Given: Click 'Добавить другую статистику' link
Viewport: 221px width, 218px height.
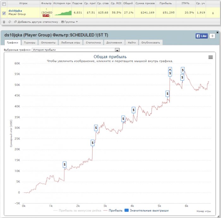Looking at the screenshot, I should click(x=38, y=22).
